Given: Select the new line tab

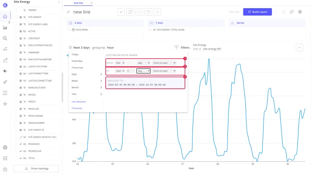Looking at the screenshot, I should point(79,3).
